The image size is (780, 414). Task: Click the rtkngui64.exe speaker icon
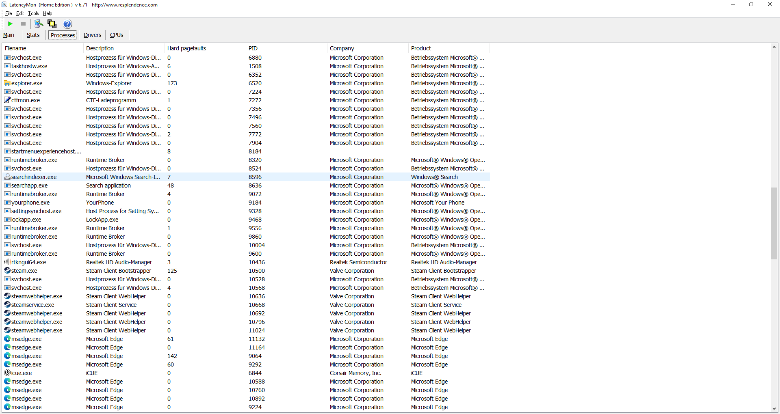[7, 262]
